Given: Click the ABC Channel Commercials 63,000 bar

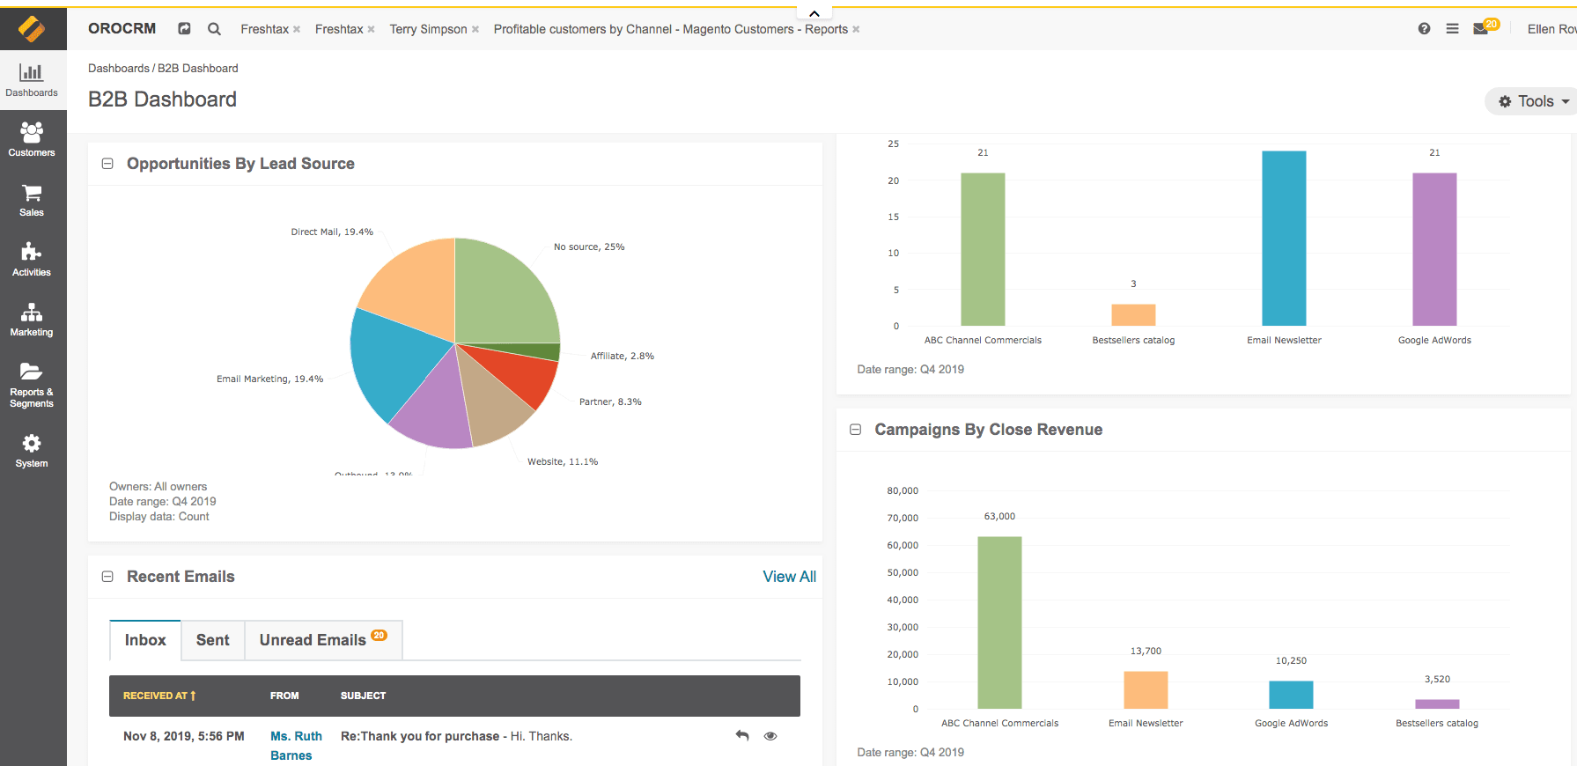Looking at the screenshot, I should click(999, 622).
